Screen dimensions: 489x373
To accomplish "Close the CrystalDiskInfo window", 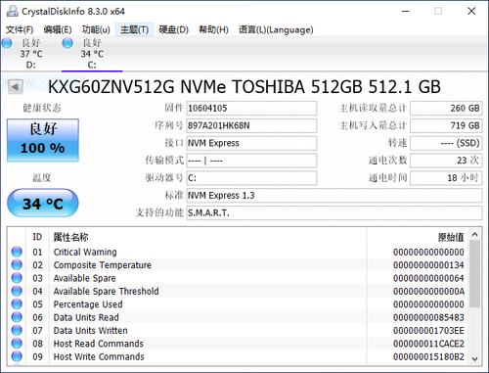I will pyautogui.click(x=471, y=11).
